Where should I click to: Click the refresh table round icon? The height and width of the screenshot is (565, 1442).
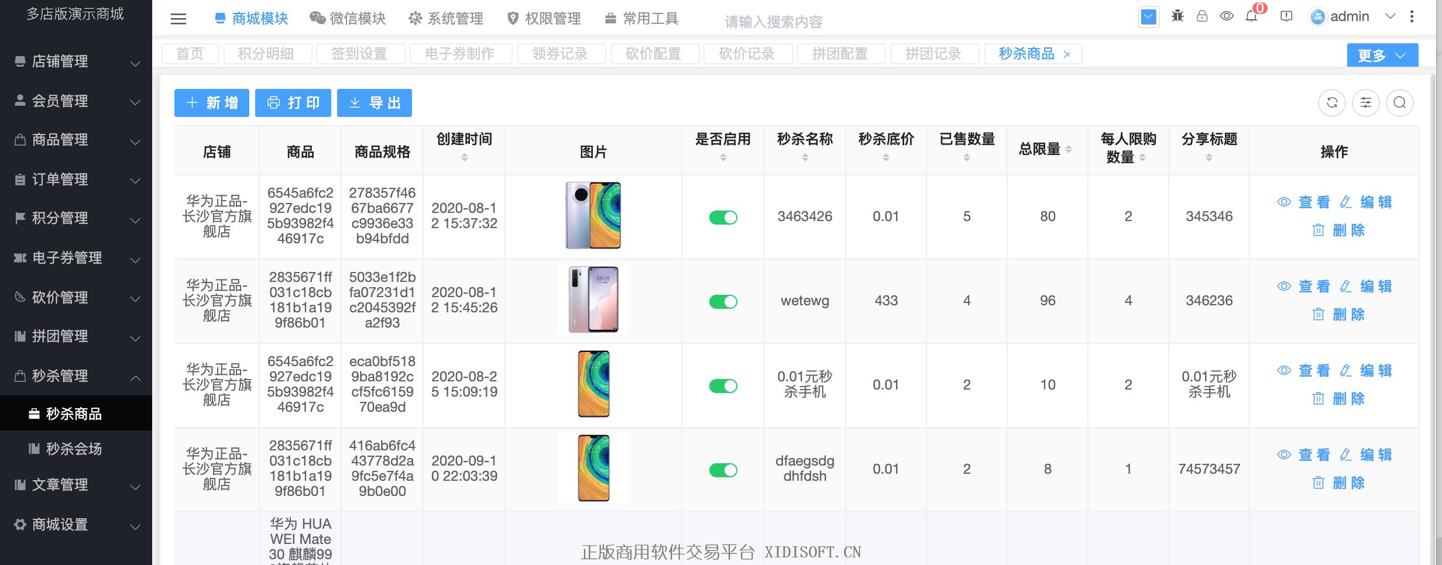pos(1332,103)
